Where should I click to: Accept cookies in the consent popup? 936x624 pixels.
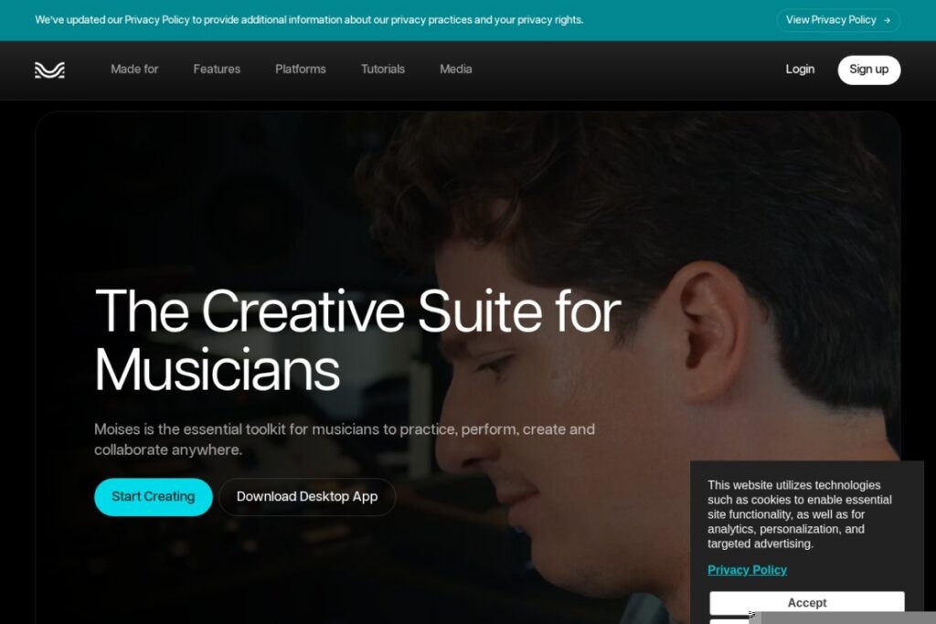point(806,602)
